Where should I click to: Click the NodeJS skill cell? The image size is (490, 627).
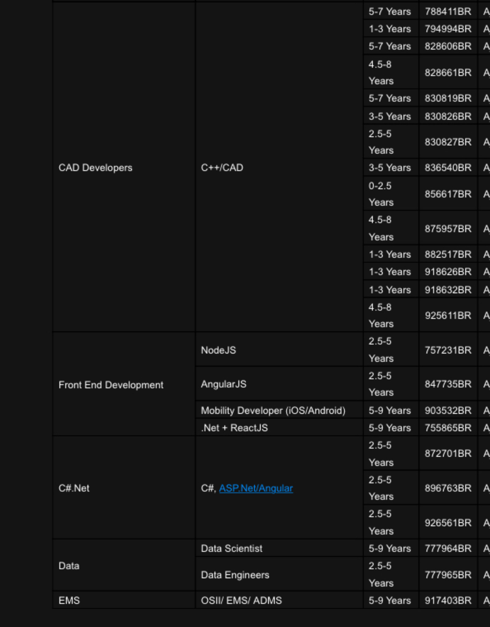pyautogui.click(x=279, y=350)
